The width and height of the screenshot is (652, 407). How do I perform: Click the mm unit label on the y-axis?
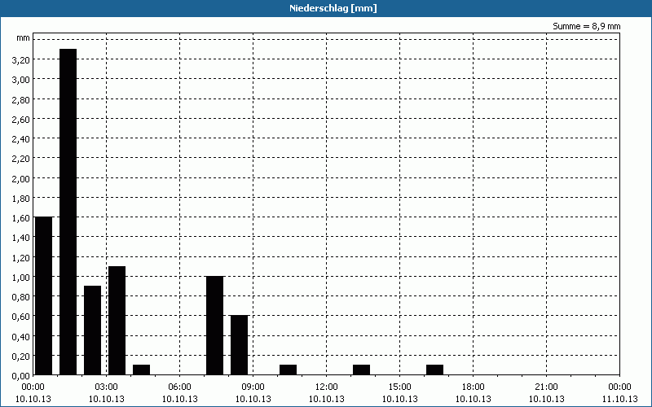pyautogui.click(x=24, y=38)
